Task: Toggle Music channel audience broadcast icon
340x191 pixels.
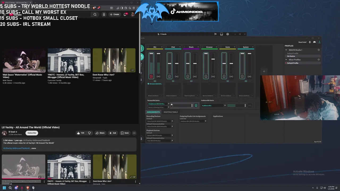Action: 195,76
